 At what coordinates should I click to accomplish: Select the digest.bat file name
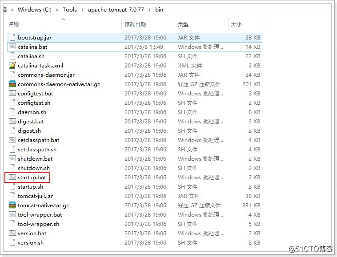[31, 122]
